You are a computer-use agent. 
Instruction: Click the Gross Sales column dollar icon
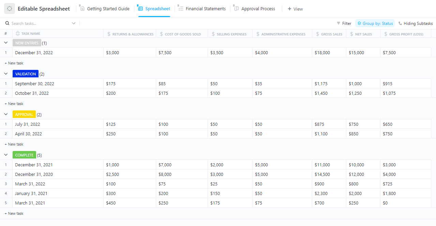[x=318, y=34]
